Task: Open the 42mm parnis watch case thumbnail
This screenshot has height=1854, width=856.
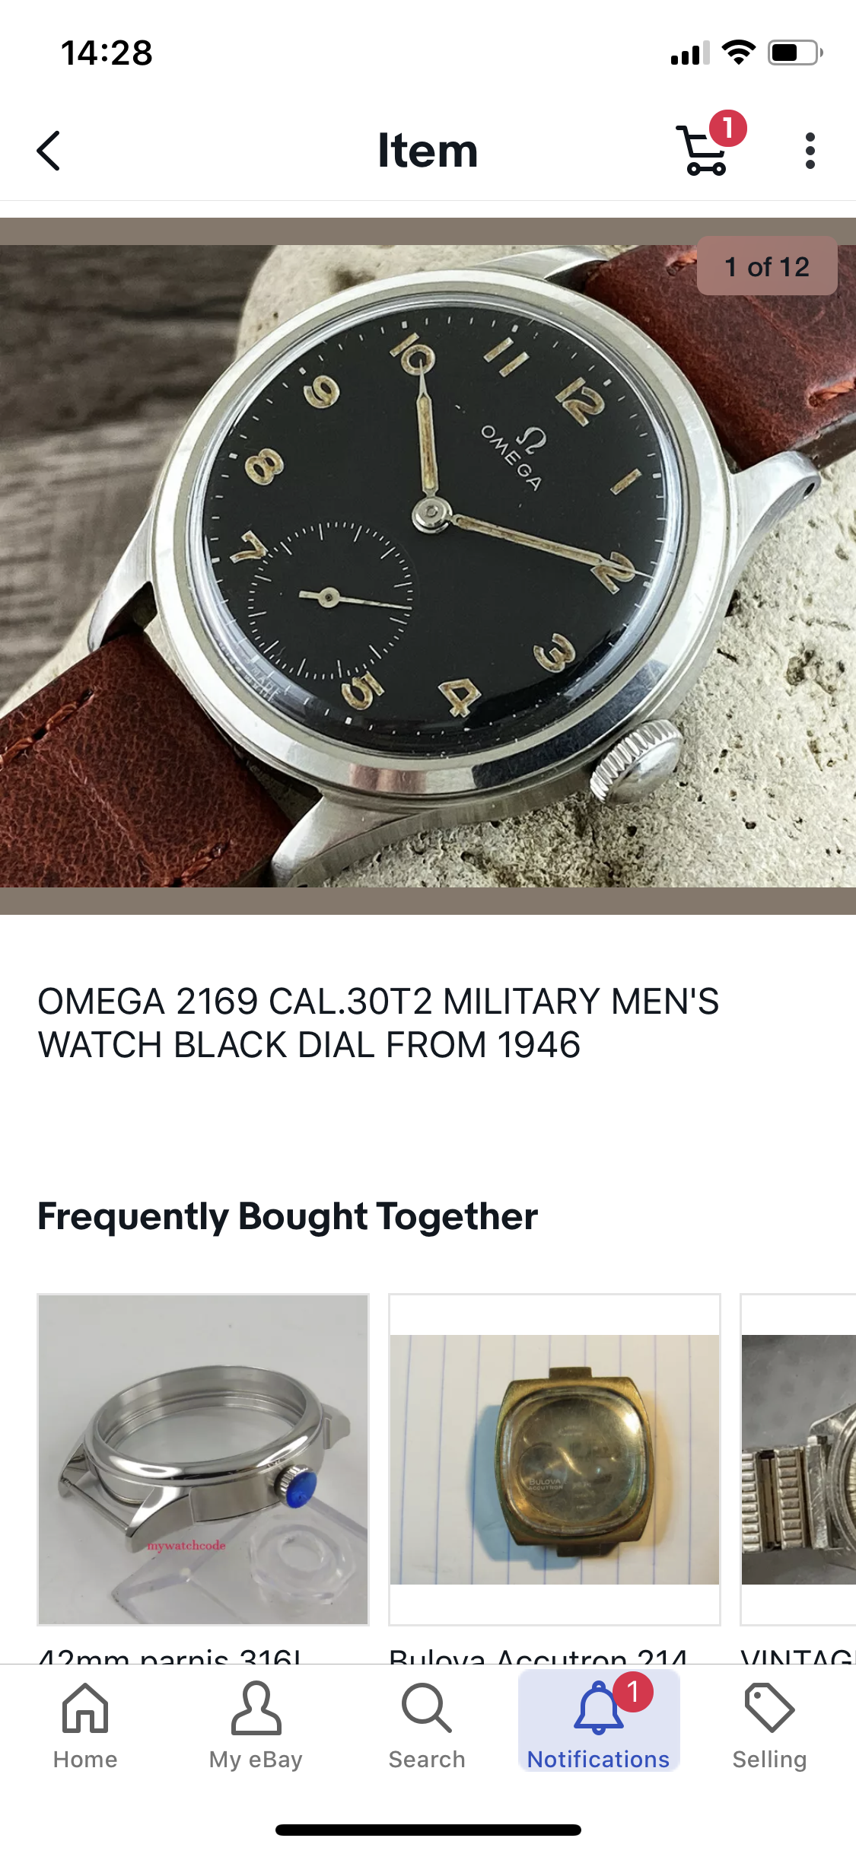Action: (x=203, y=1459)
